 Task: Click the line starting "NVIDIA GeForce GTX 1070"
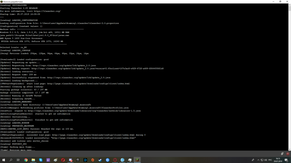click(x=32, y=41)
